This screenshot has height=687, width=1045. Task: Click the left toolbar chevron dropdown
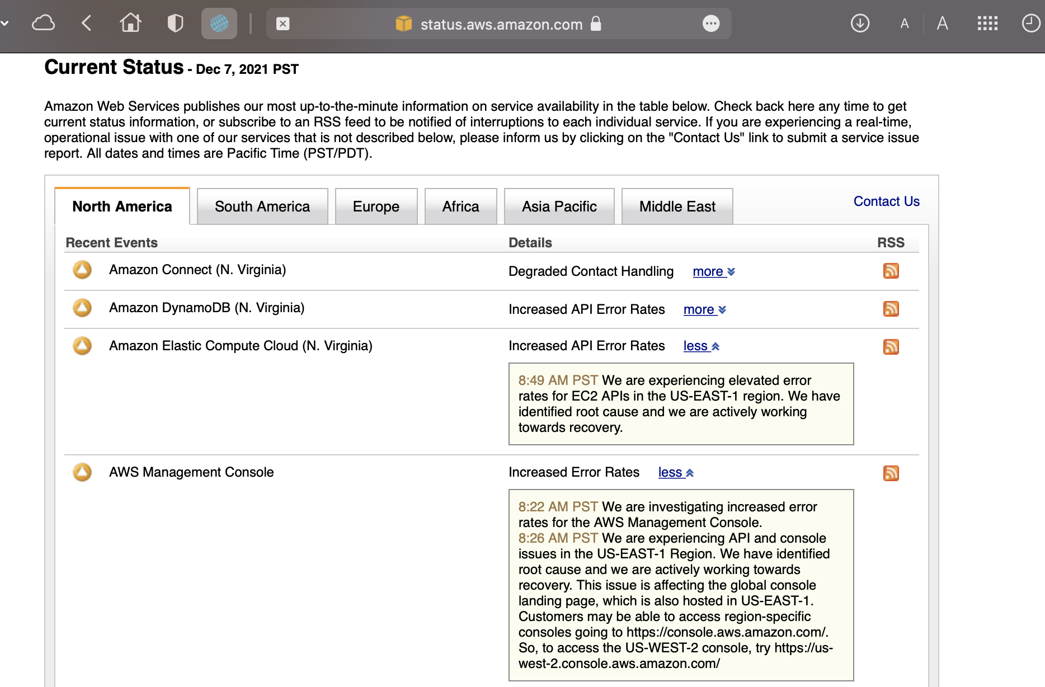pyautogui.click(x=4, y=23)
